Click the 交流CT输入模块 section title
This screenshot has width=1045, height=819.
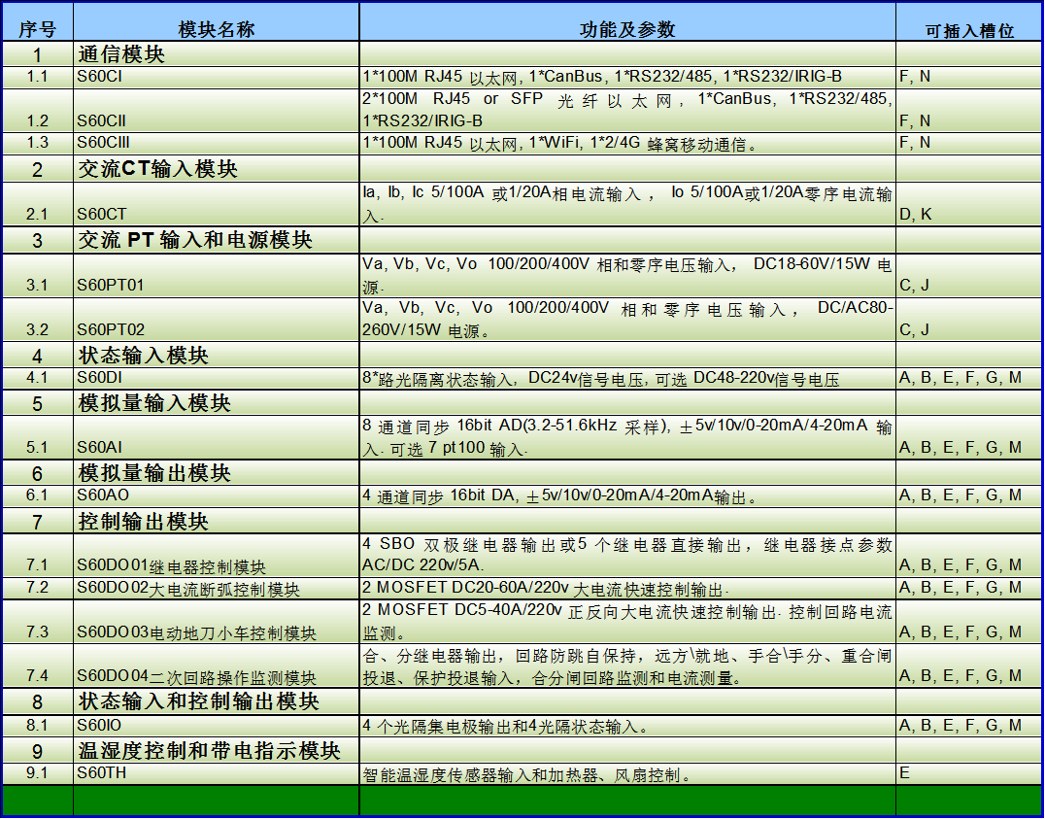[x=216, y=169]
